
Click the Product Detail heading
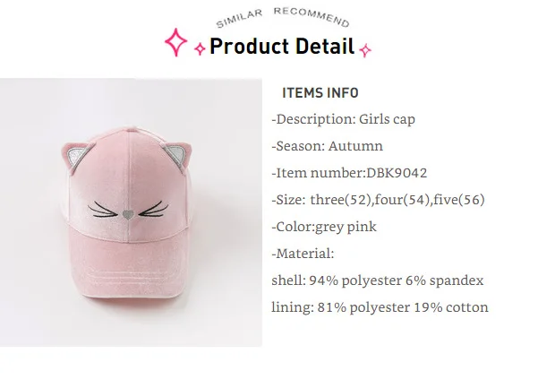[282, 46]
